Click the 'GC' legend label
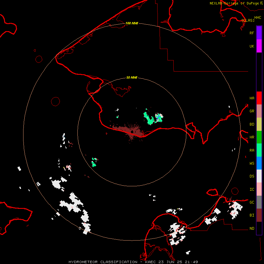The width and height of the screenshot is (264, 264). coord(252,202)
